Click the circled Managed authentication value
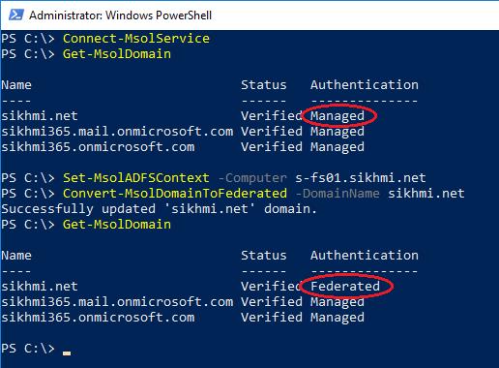This screenshot has height=368, width=499. [x=338, y=116]
